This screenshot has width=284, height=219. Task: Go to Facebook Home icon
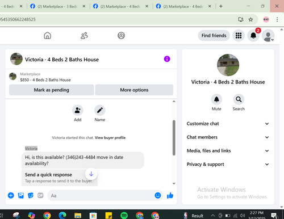pyautogui.click(x=47, y=35)
